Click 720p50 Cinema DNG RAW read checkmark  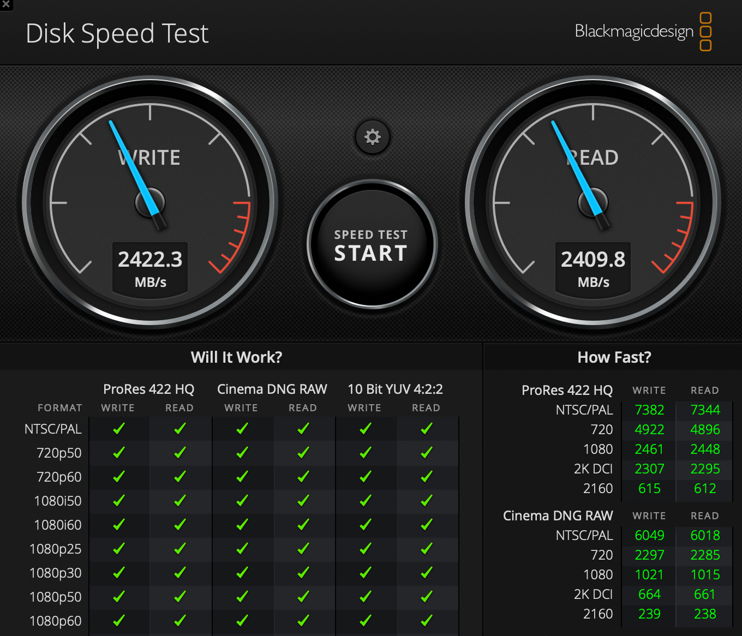(x=303, y=453)
